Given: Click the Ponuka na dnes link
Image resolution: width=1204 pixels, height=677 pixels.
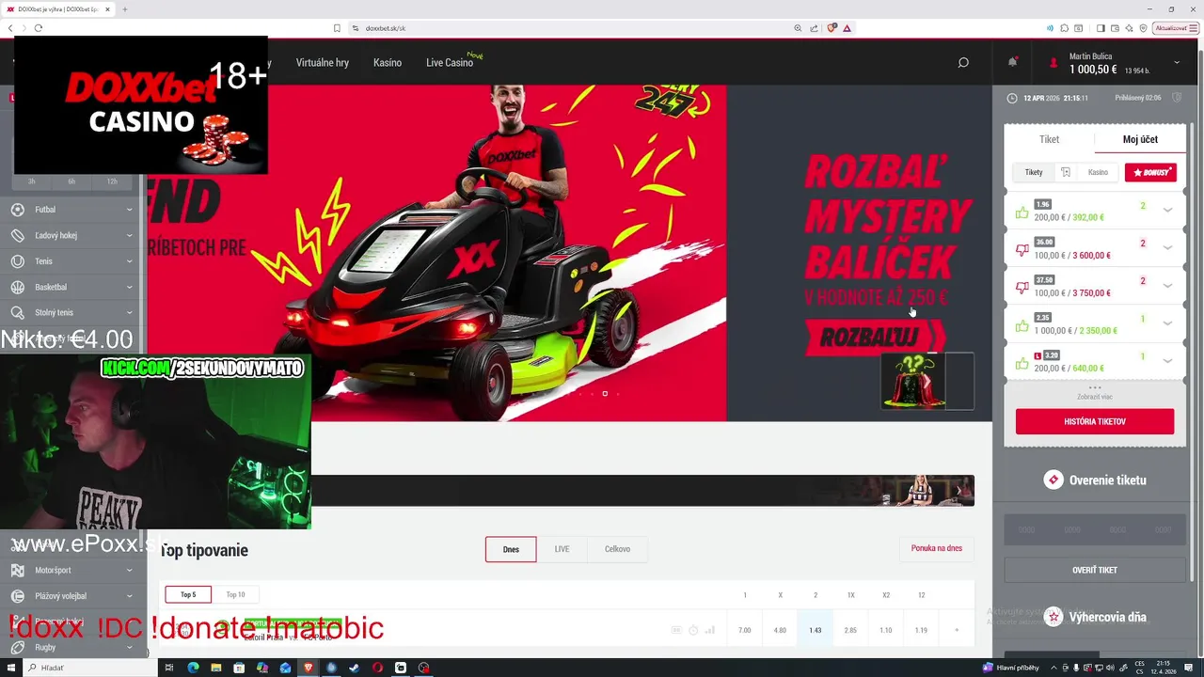Looking at the screenshot, I should coord(936,548).
